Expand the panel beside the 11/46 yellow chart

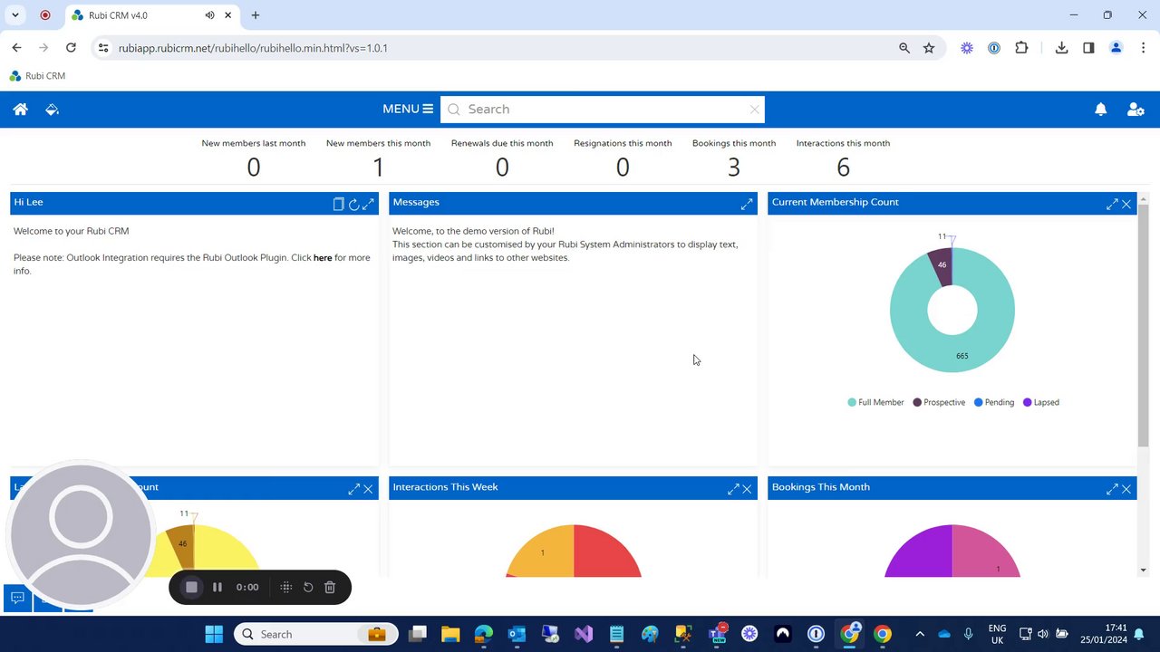[x=353, y=489]
